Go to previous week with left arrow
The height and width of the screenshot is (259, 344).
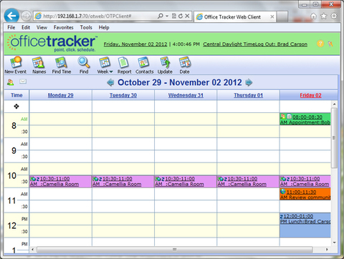pos(110,82)
